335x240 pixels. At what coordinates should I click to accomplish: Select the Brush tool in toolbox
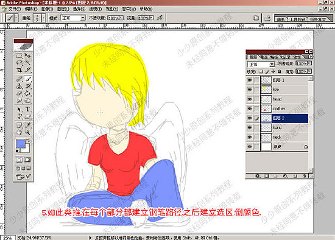[28, 79]
